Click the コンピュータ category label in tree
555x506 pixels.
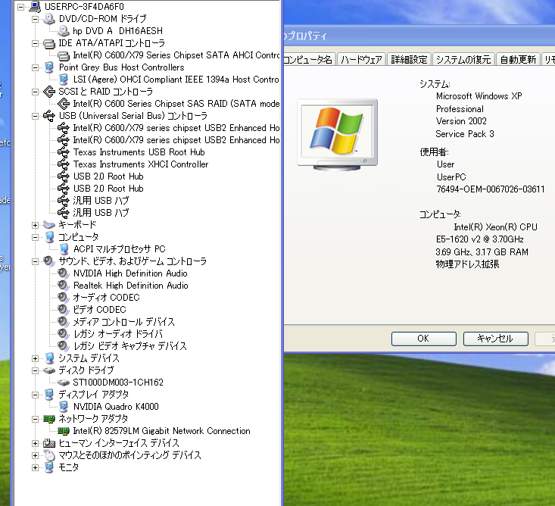[79, 237]
